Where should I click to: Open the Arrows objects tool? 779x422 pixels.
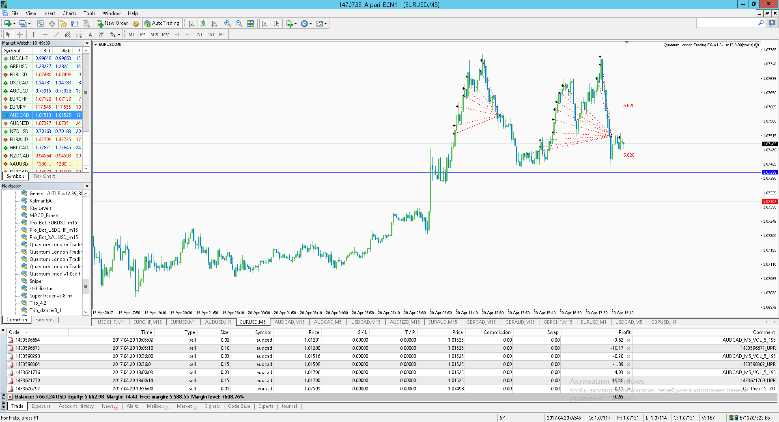[x=113, y=34]
